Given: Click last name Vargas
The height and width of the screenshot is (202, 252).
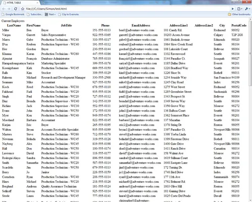Looking at the screenshot, I should (x=7, y=35).
